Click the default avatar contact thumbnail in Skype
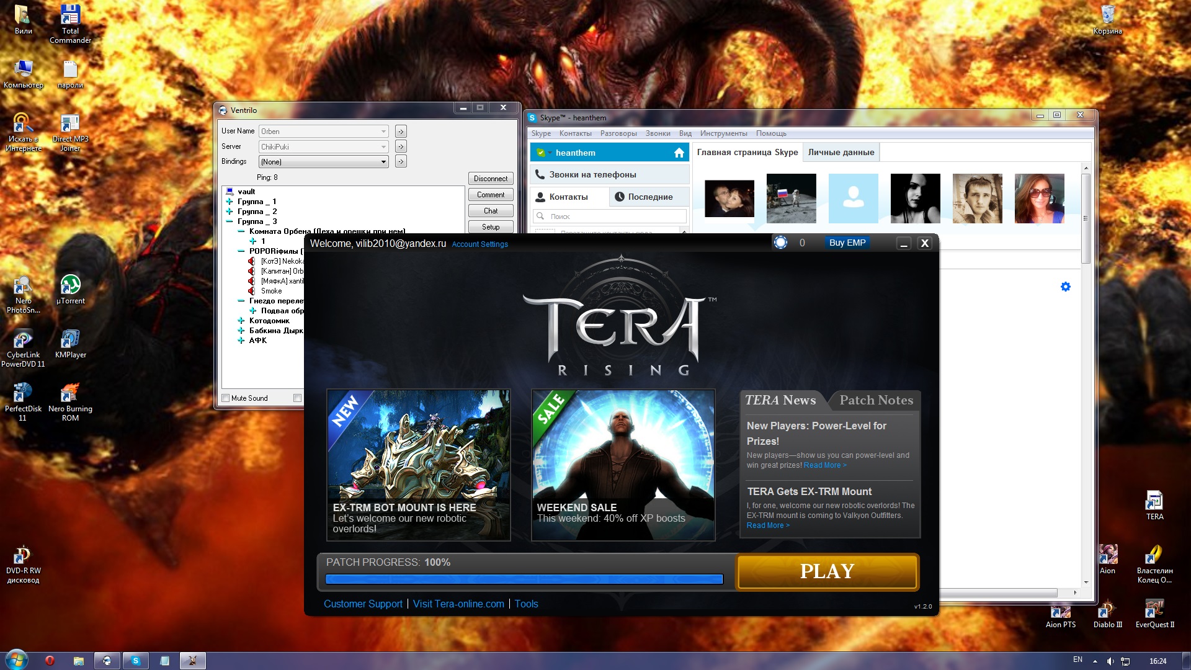Screen dimensions: 1191x670 (854, 199)
